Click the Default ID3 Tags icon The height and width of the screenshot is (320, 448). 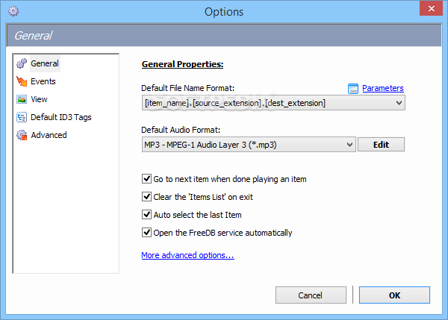click(x=22, y=118)
